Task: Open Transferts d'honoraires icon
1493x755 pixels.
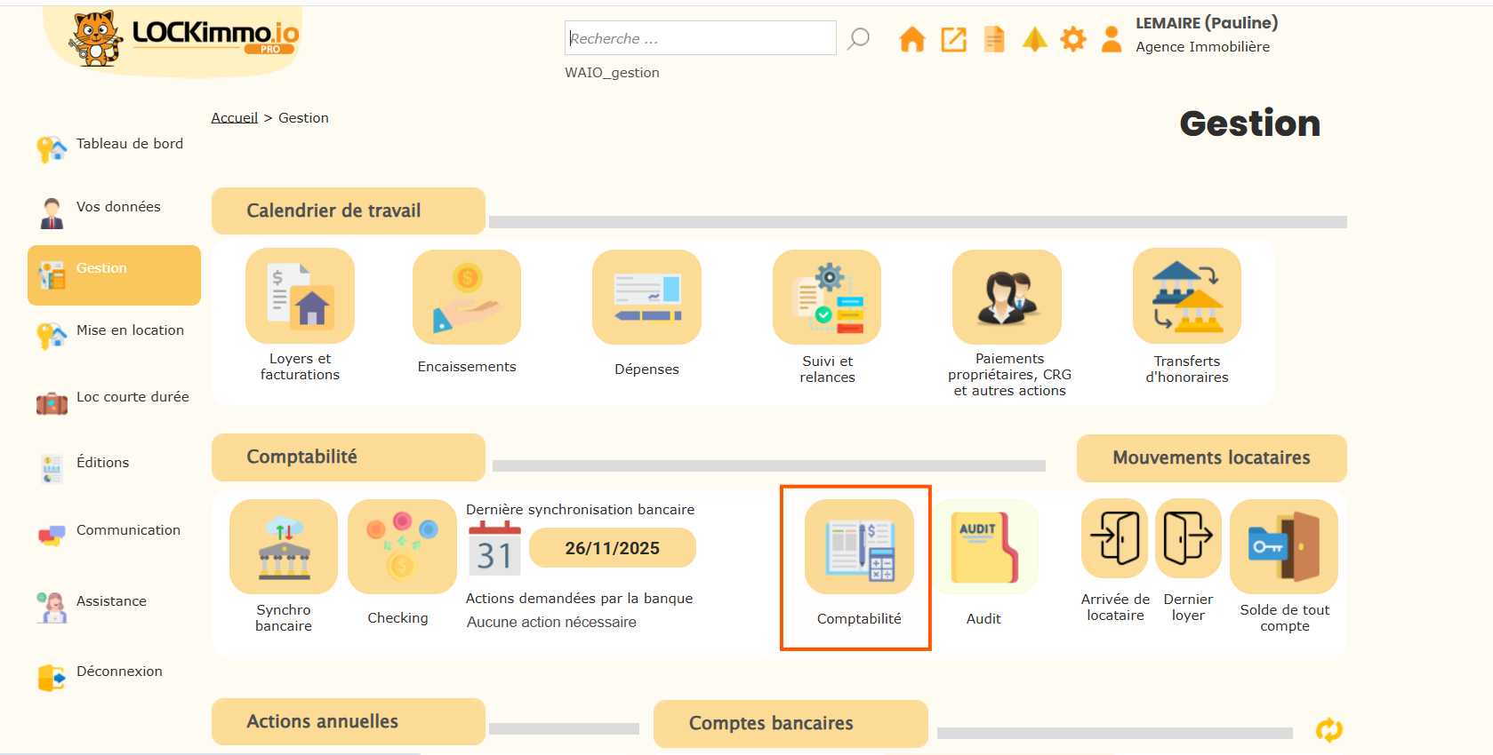Action: coord(1186,297)
